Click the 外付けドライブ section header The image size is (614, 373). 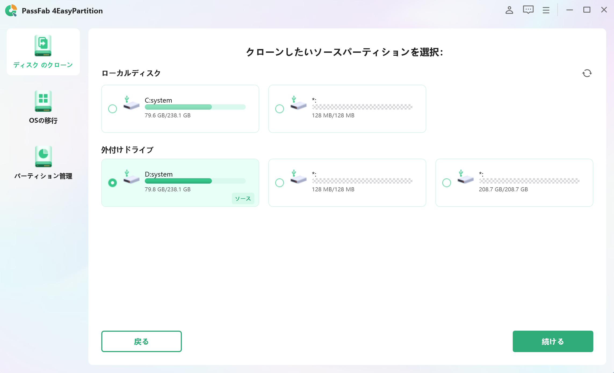pos(127,150)
